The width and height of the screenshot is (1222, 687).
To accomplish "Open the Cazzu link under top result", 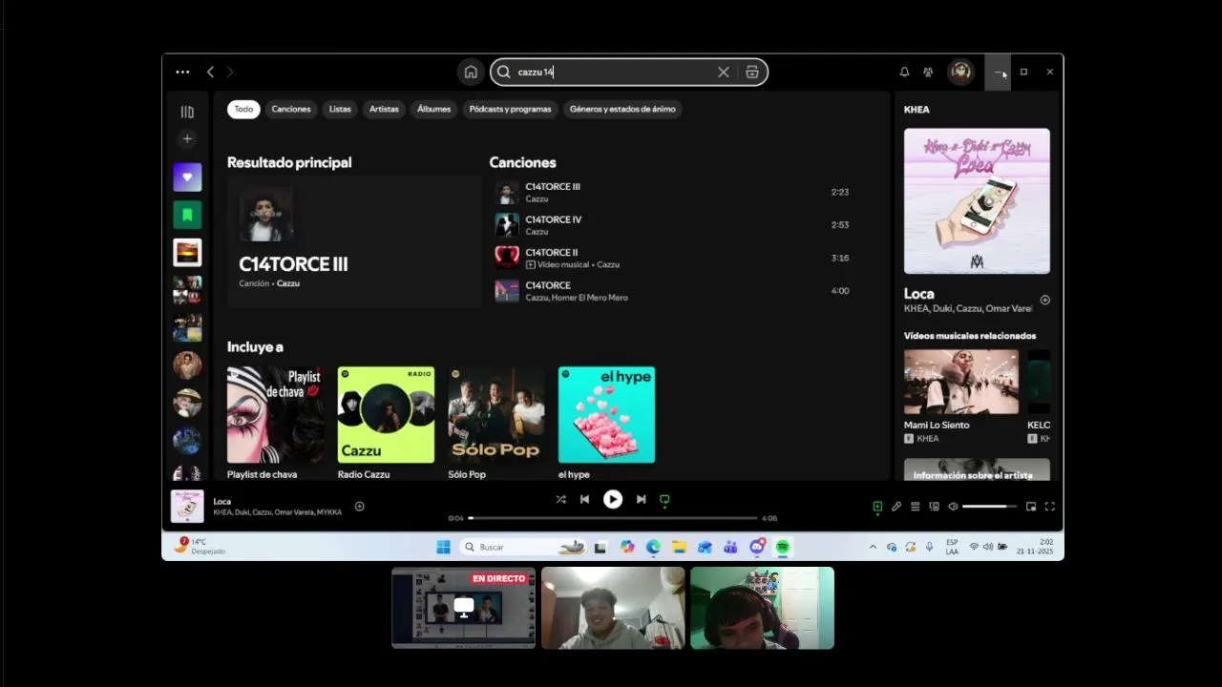I will click(288, 283).
